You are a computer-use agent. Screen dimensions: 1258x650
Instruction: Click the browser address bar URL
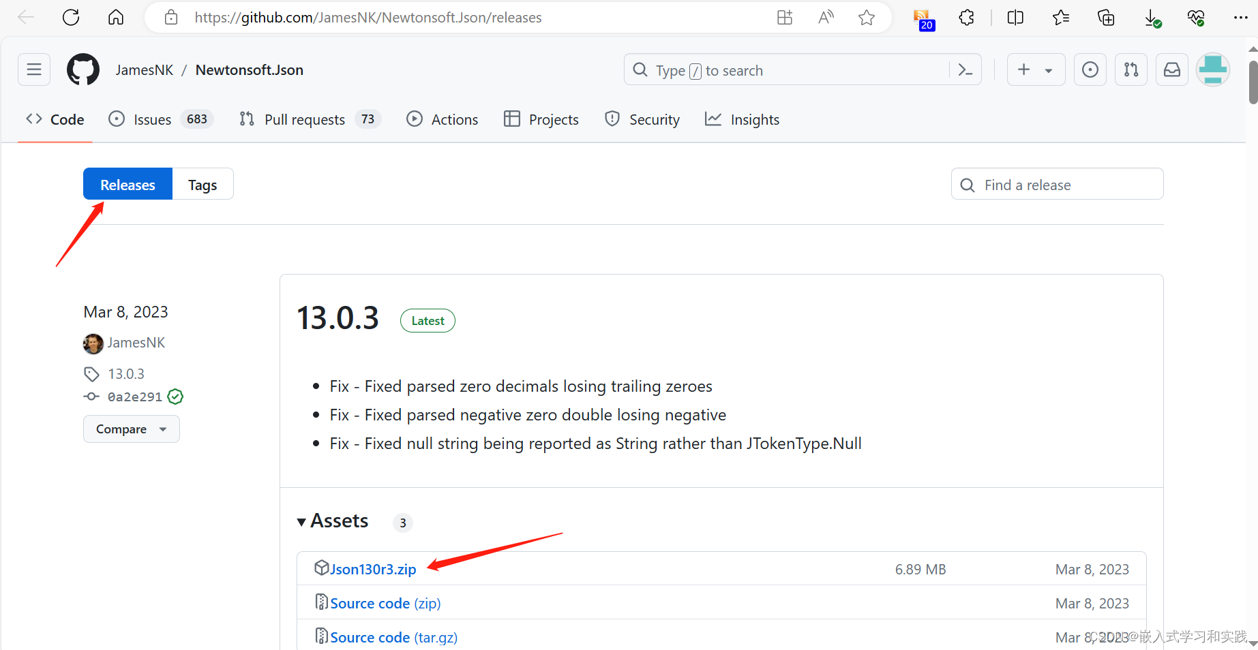tap(368, 17)
